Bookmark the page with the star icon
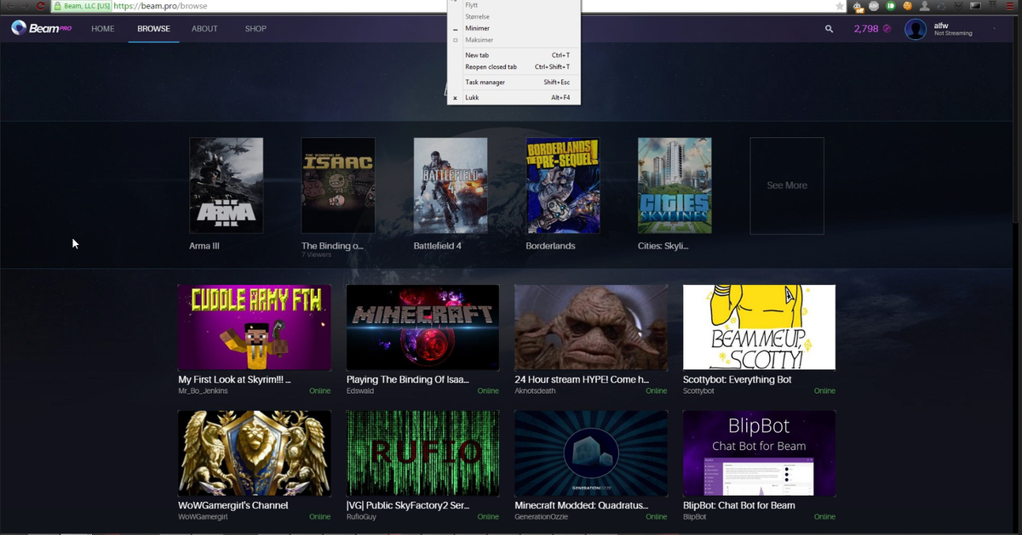This screenshot has width=1022, height=535. pos(840,6)
